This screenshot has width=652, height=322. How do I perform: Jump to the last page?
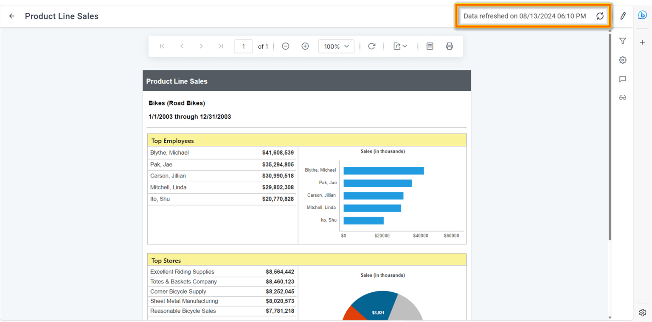(x=221, y=46)
